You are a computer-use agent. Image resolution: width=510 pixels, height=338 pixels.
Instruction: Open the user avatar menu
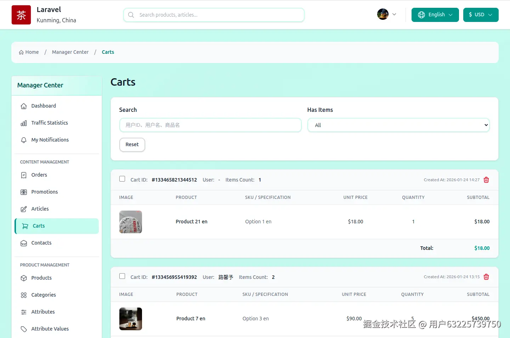(x=383, y=14)
